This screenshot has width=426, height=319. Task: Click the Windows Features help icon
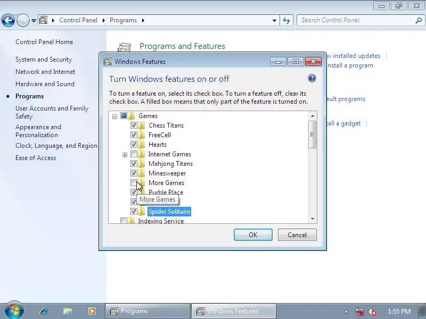pos(312,78)
